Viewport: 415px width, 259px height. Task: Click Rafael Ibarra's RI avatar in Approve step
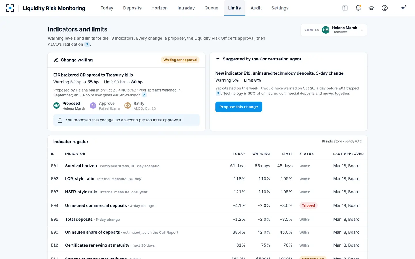click(x=93, y=106)
